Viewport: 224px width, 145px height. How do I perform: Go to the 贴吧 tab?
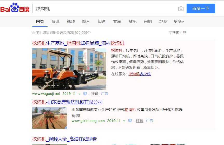[x=133, y=21]
